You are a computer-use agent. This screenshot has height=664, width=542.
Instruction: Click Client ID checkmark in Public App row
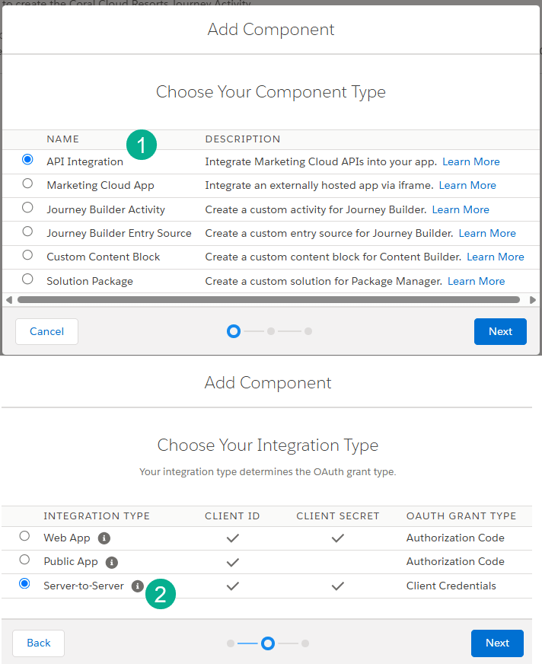[232, 563]
